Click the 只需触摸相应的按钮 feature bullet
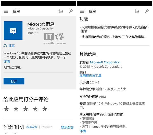The width and height of the screenshot is (153, 135). pos(113,29)
